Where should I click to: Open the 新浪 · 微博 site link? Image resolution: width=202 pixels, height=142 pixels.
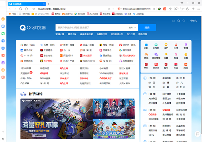[x=67, y=45]
